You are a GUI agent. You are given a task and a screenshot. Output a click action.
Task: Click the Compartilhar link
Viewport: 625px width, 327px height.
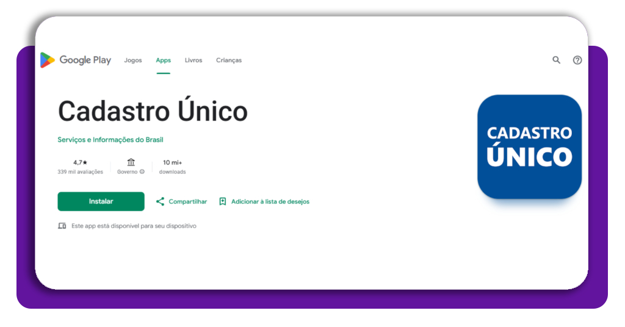[188, 201]
